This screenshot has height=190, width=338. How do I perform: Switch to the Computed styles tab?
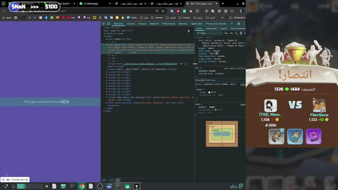click(x=211, y=28)
